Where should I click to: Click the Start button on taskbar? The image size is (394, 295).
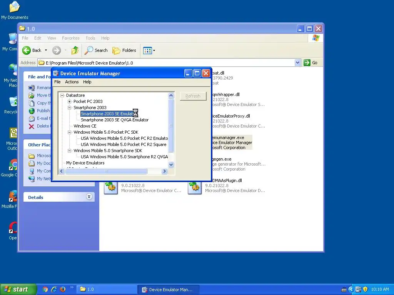click(18, 290)
